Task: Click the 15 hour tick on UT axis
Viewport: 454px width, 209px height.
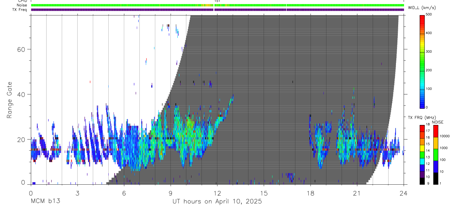Action: tap(264, 193)
